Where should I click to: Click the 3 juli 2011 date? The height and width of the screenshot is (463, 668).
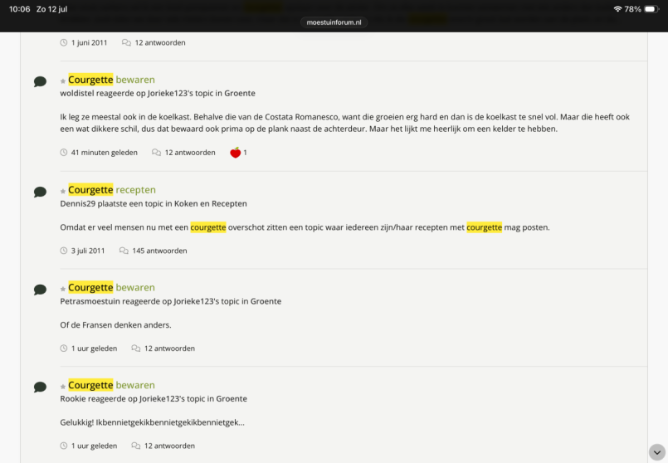[x=88, y=251]
